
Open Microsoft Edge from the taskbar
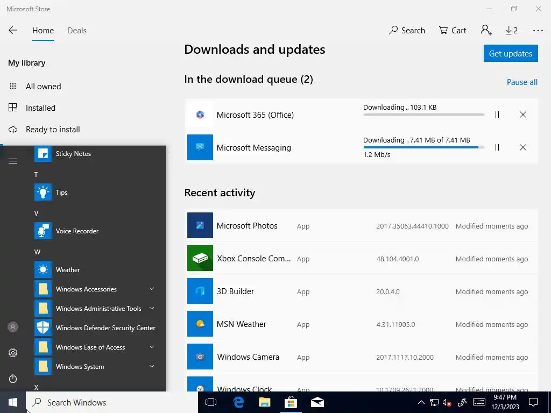(x=238, y=402)
